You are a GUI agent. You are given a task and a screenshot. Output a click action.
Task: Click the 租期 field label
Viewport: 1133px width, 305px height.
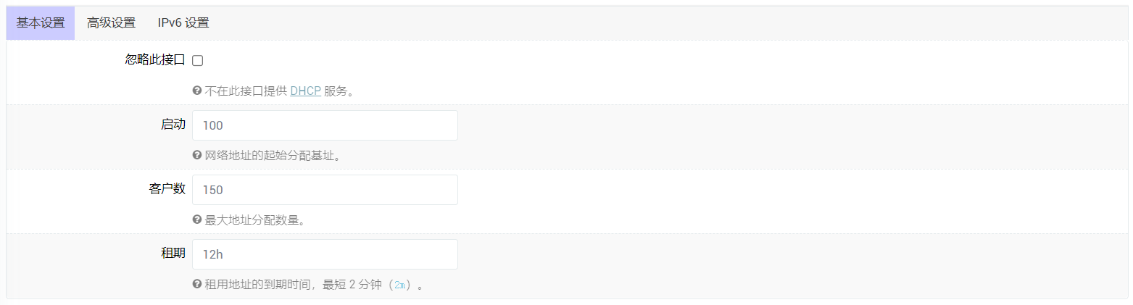(x=173, y=254)
